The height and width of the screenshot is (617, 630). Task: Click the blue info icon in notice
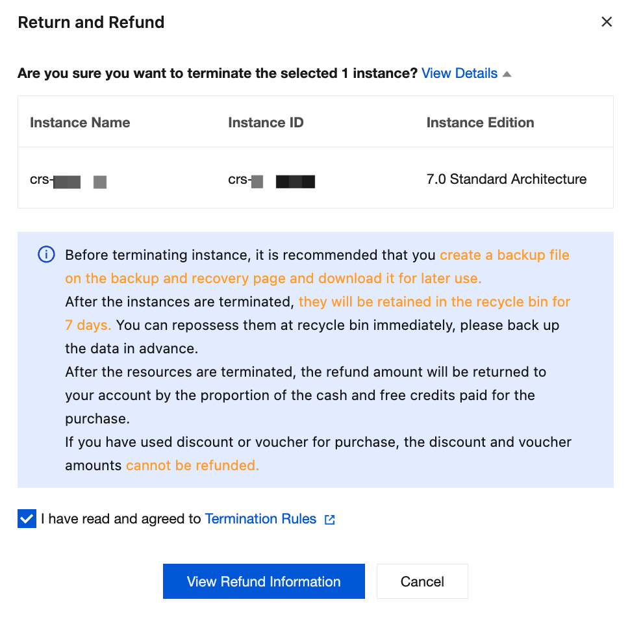tap(46, 255)
